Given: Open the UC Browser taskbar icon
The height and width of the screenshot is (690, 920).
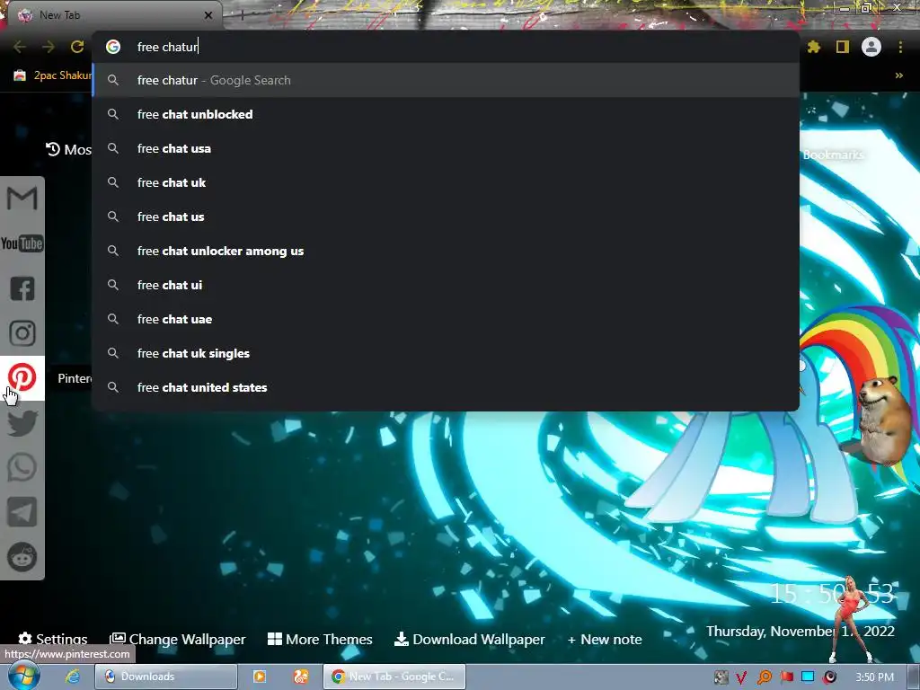Looking at the screenshot, I should [301, 677].
